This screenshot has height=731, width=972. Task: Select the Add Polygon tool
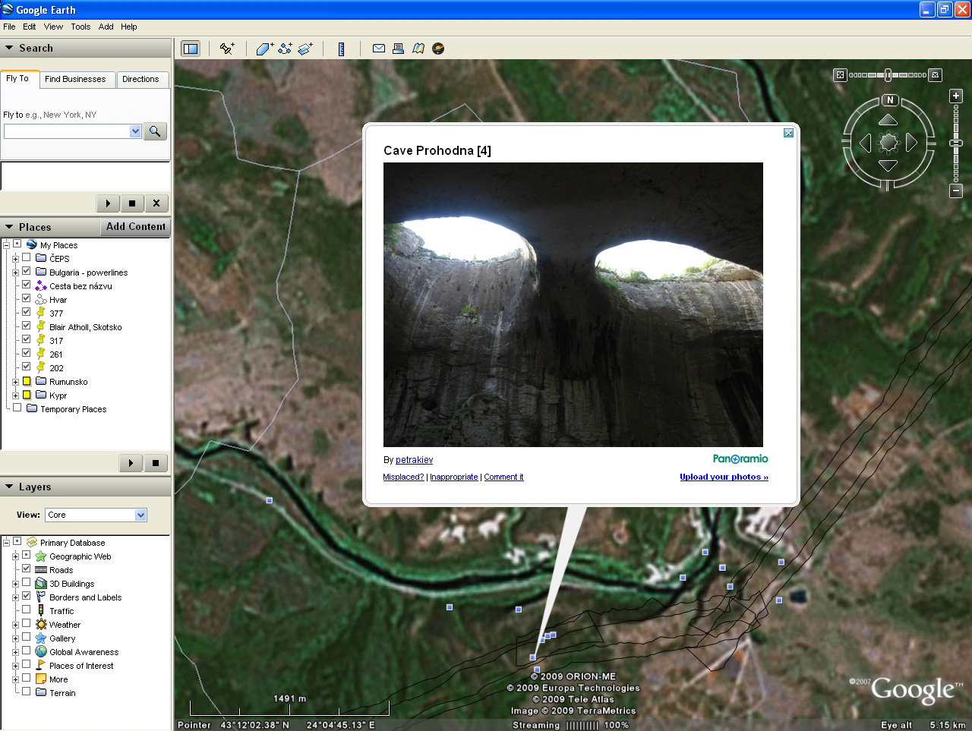264,49
